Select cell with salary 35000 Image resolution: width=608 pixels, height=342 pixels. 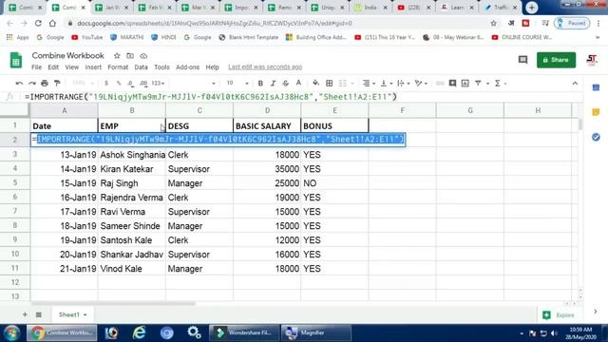[267, 169]
